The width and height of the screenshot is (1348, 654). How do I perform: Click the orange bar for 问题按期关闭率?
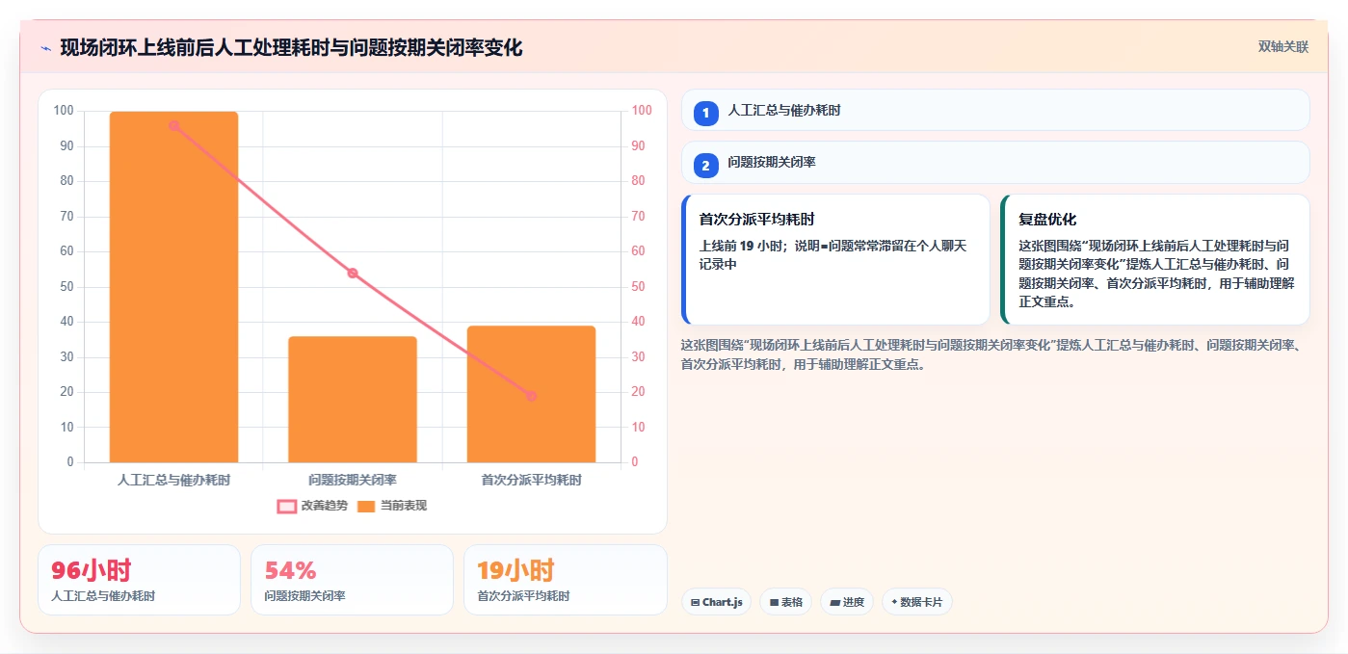pos(353,399)
